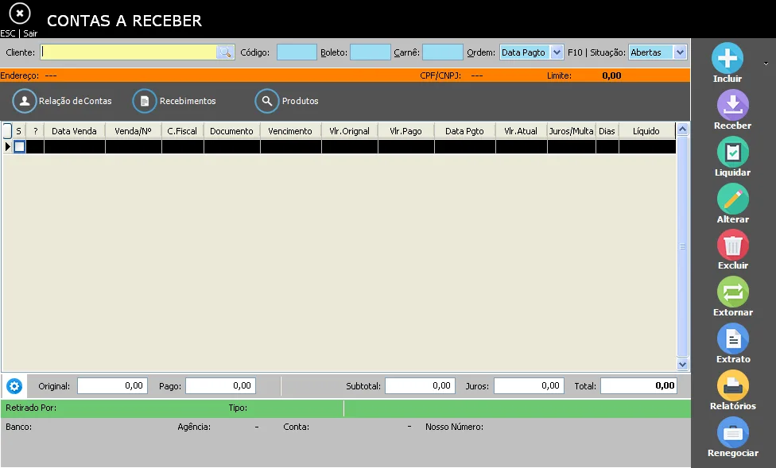Select the Liquidar checklist icon
This screenshot has width=776, height=468.
(732, 152)
